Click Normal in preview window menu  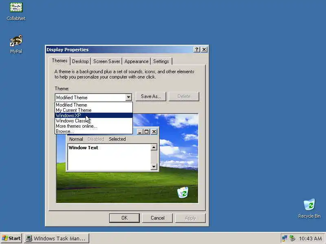click(x=76, y=139)
